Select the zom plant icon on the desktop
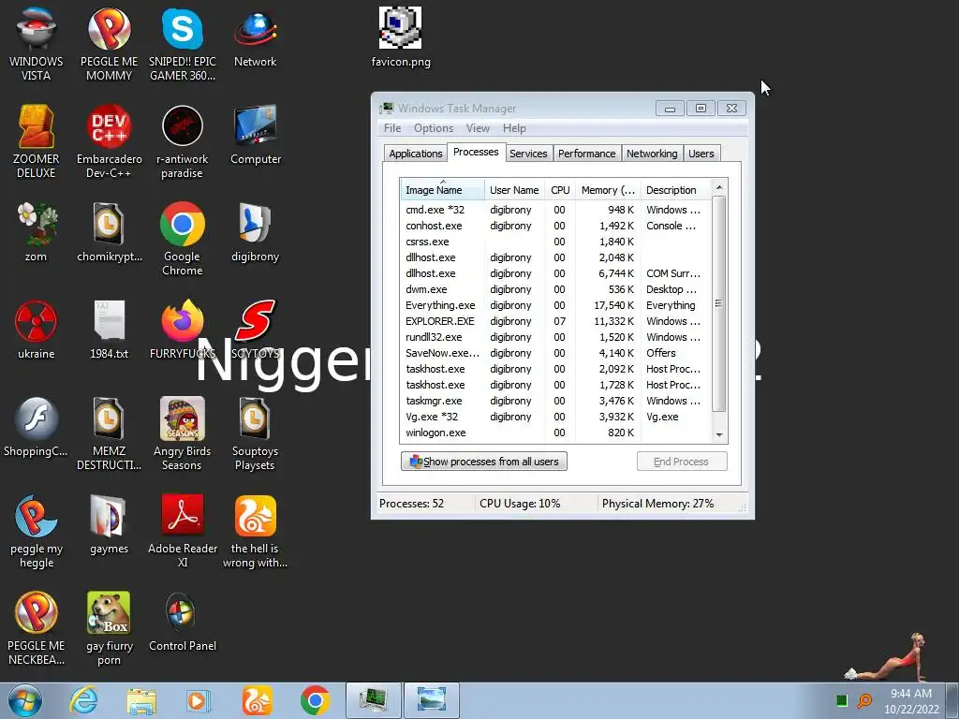Screen dimensions: 959x719 37,232
